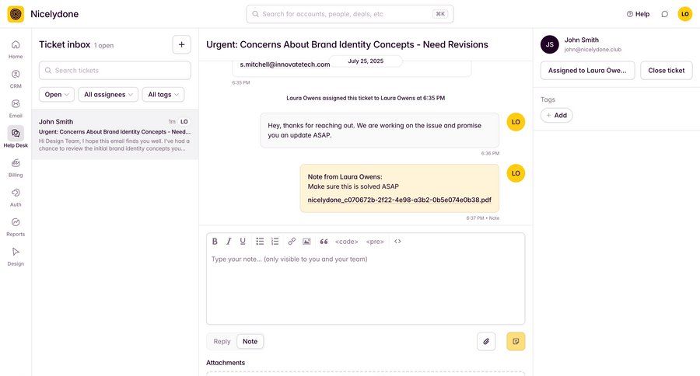Open the chat messages icon in header
This screenshot has height=376, width=700.
click(665, 14)
